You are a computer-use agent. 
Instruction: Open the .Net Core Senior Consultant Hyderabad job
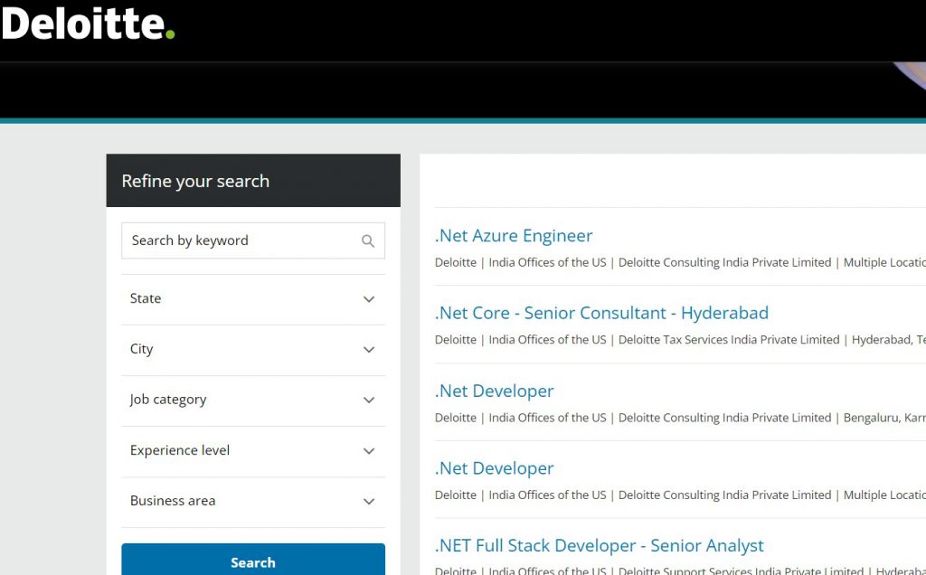point(600,312)
